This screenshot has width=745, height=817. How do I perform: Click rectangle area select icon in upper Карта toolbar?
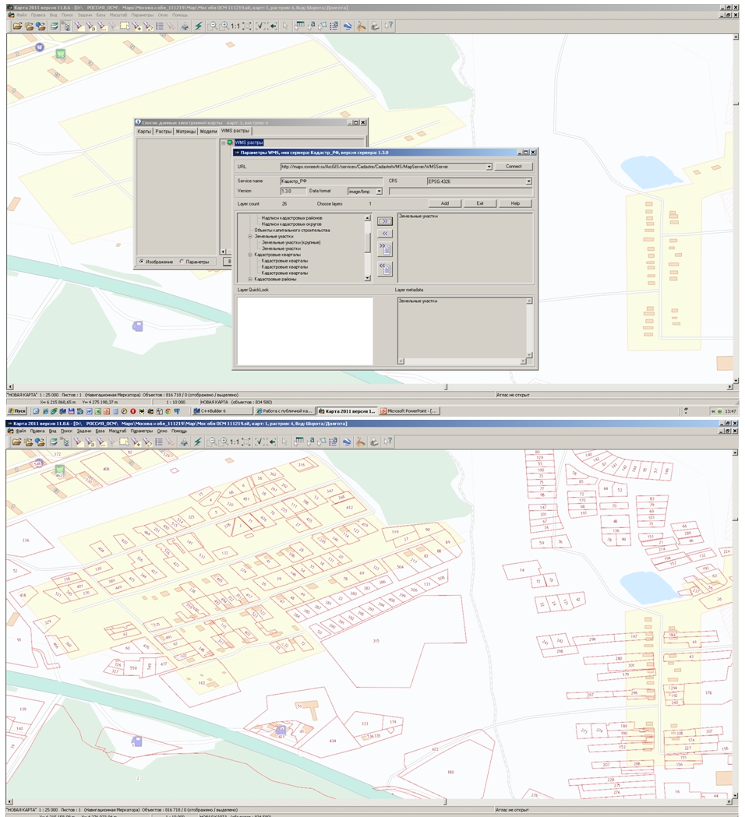coord(125,26)
